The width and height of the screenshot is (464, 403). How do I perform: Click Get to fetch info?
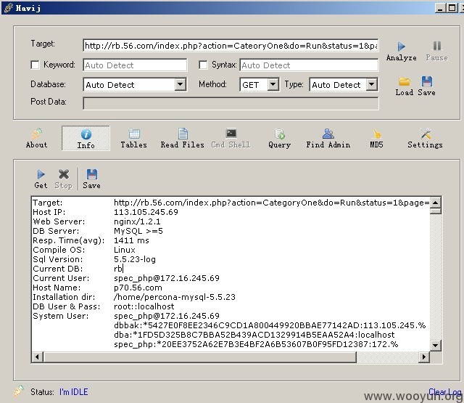(x=41, y=179)
